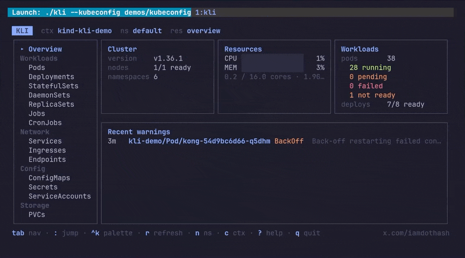Click the Workloads section header in sidebar
Image resolution: width=465 pixels, height=258 pixels.
[x=39, y=58]
